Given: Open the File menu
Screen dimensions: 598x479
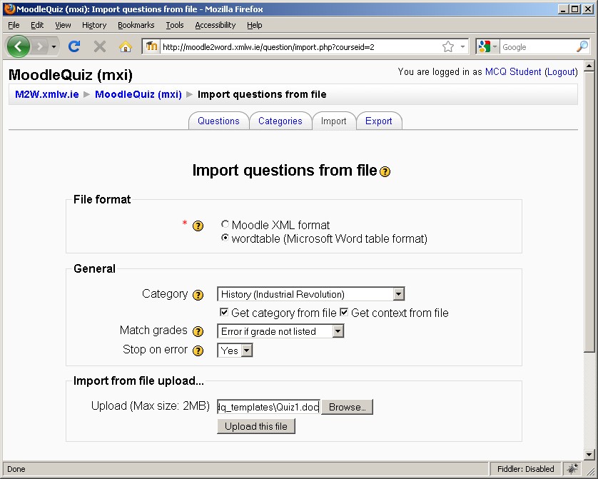Looking at the screenshot, I should (14, 25).
